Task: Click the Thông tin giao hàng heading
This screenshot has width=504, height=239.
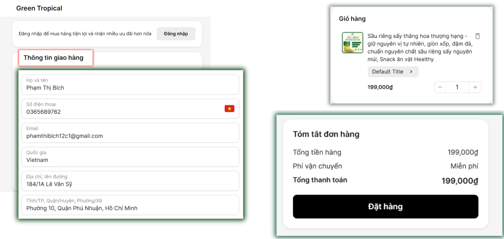Action: 54,58
